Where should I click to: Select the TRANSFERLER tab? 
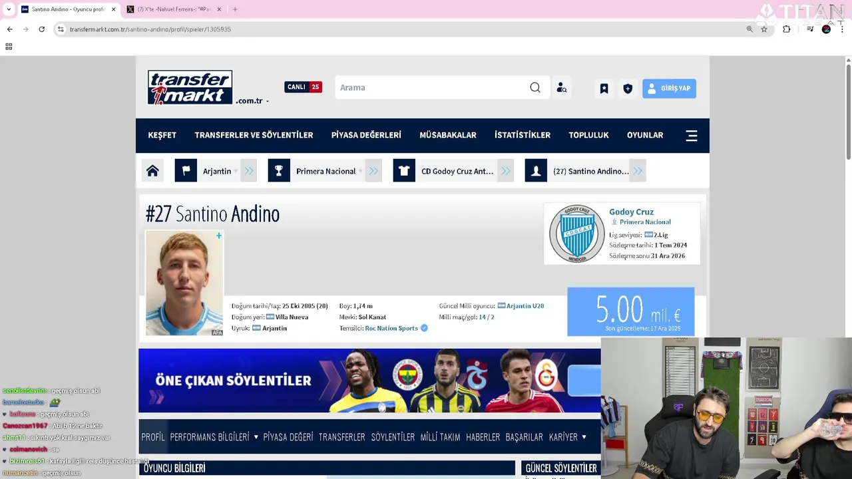pos(341,437)
